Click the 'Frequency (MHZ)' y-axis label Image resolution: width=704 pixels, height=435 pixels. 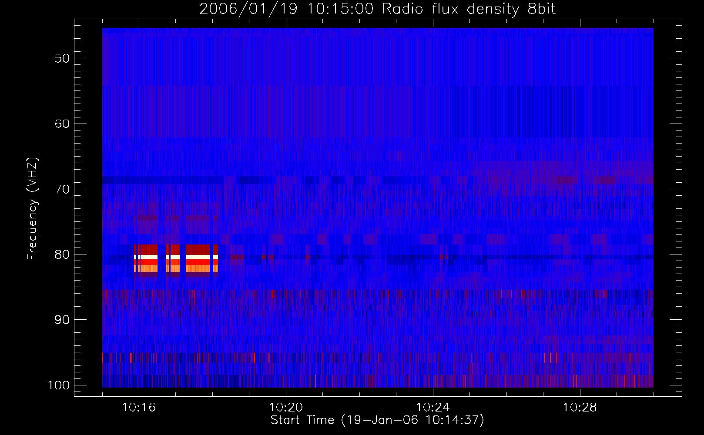[x=33, y=208]
